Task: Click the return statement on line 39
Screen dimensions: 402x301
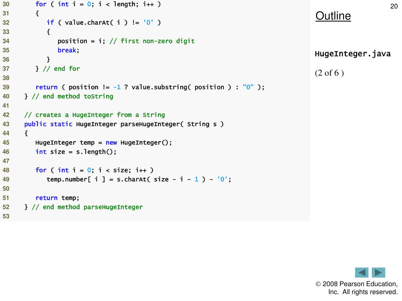Action: [150, 87]
